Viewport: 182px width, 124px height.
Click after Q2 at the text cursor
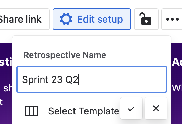click(x=78, y=79)
